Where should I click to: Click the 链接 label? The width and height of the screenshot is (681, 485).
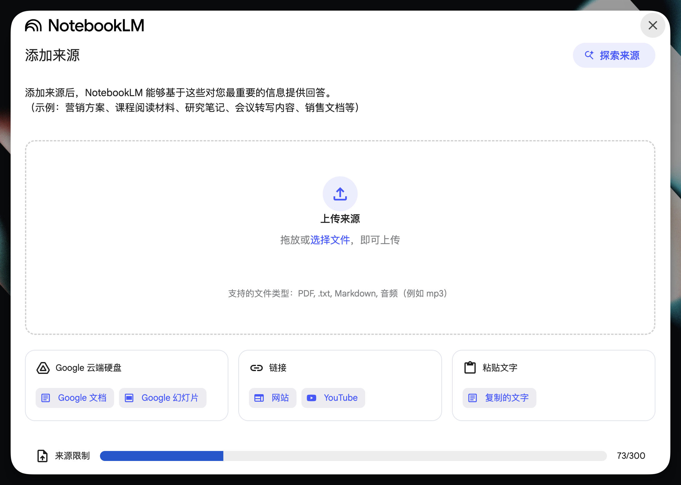tap(278, 368)
